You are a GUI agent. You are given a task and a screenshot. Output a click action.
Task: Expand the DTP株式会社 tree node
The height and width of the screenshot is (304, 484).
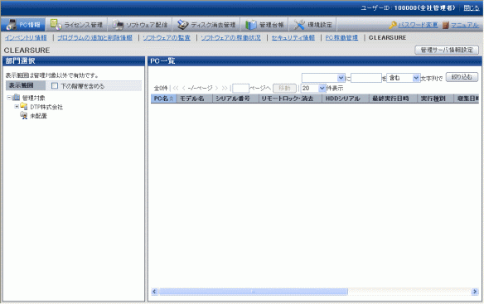[17, 107]
